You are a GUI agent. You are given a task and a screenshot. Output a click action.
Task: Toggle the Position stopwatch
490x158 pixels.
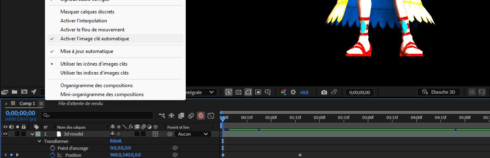52,155
